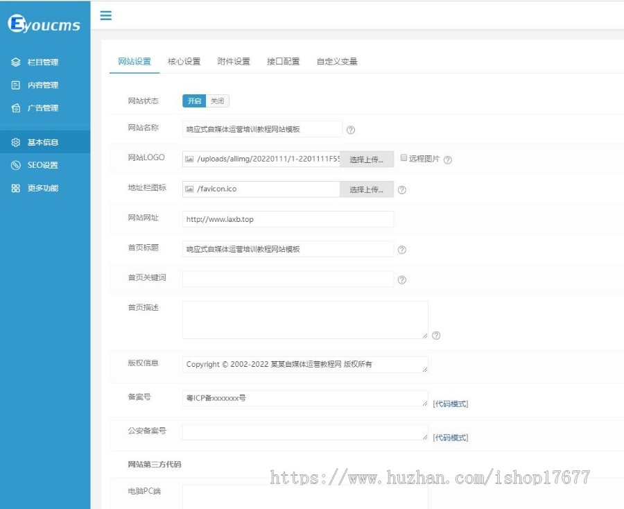This screenshot has width=624, height=509.
Task: Set 网站状态 to 开启
Action: 194,101
